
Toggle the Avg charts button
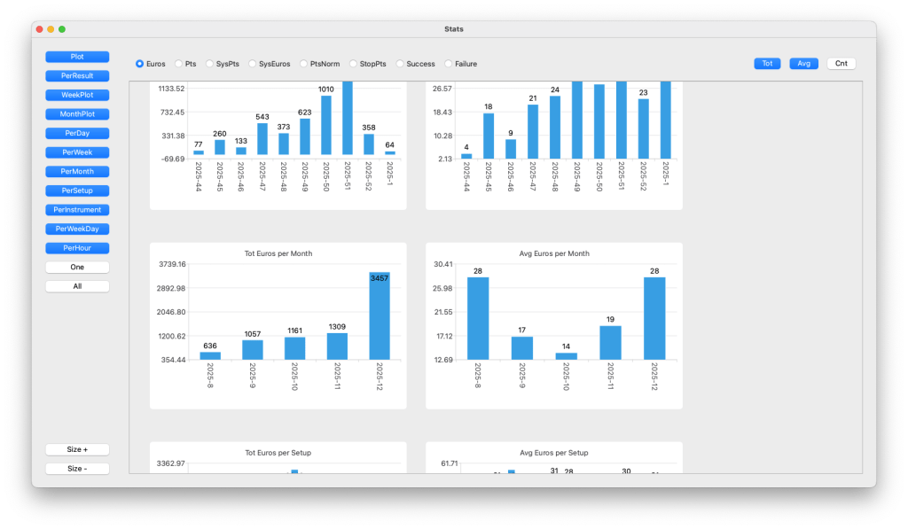coord(803,64)
